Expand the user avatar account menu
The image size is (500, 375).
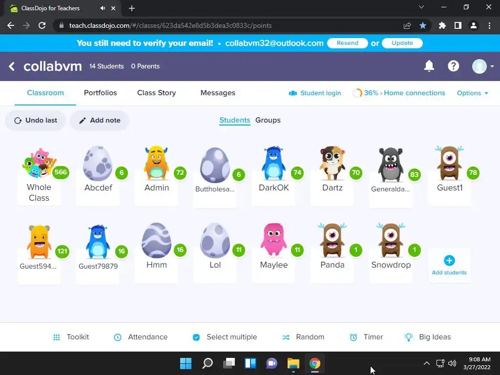[483, 66]
